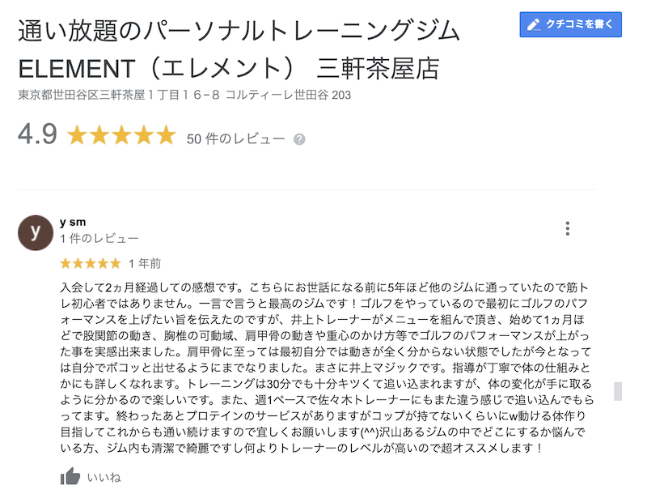Click the large five-star overall rating

pyautogui.click(x=121, y=135)
